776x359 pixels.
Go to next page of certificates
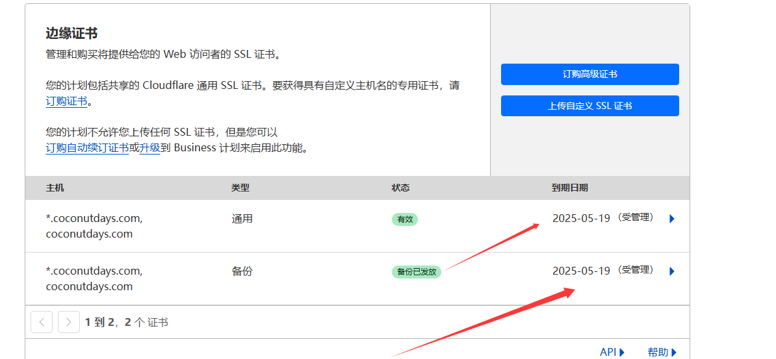[69, 322]
